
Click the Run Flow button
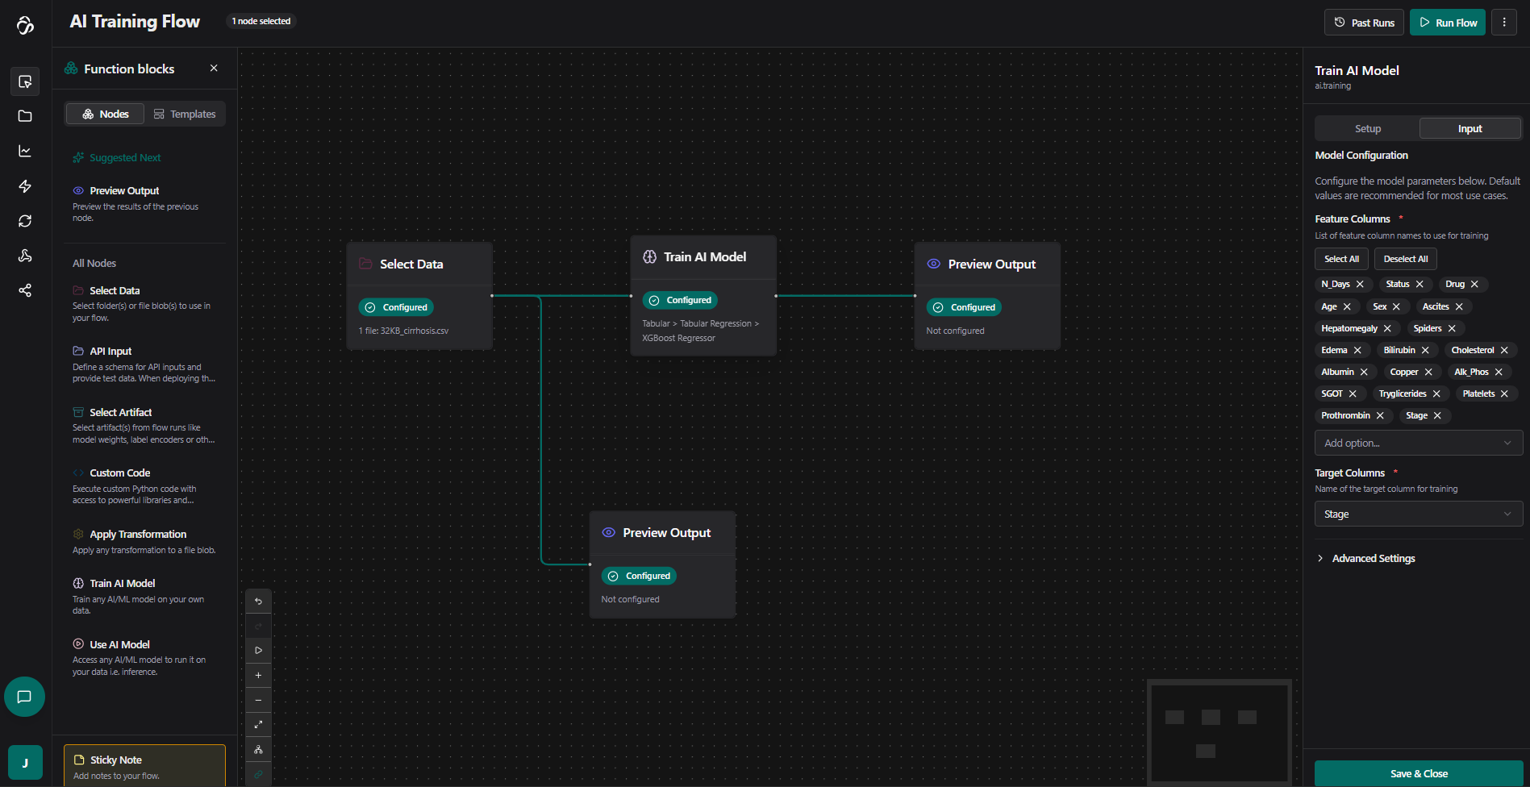coord(1448,23)
